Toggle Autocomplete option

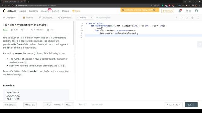click(103, 18)
